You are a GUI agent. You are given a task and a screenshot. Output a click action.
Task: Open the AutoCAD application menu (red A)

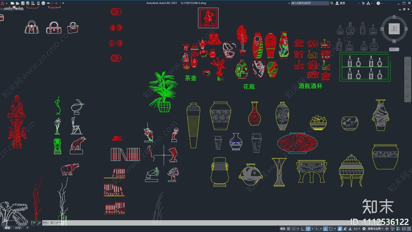click(2, 3)
